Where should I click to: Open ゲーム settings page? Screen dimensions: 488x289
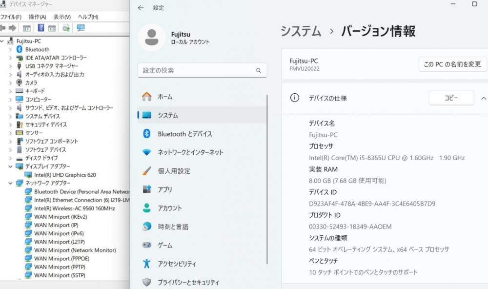point(202,245)
